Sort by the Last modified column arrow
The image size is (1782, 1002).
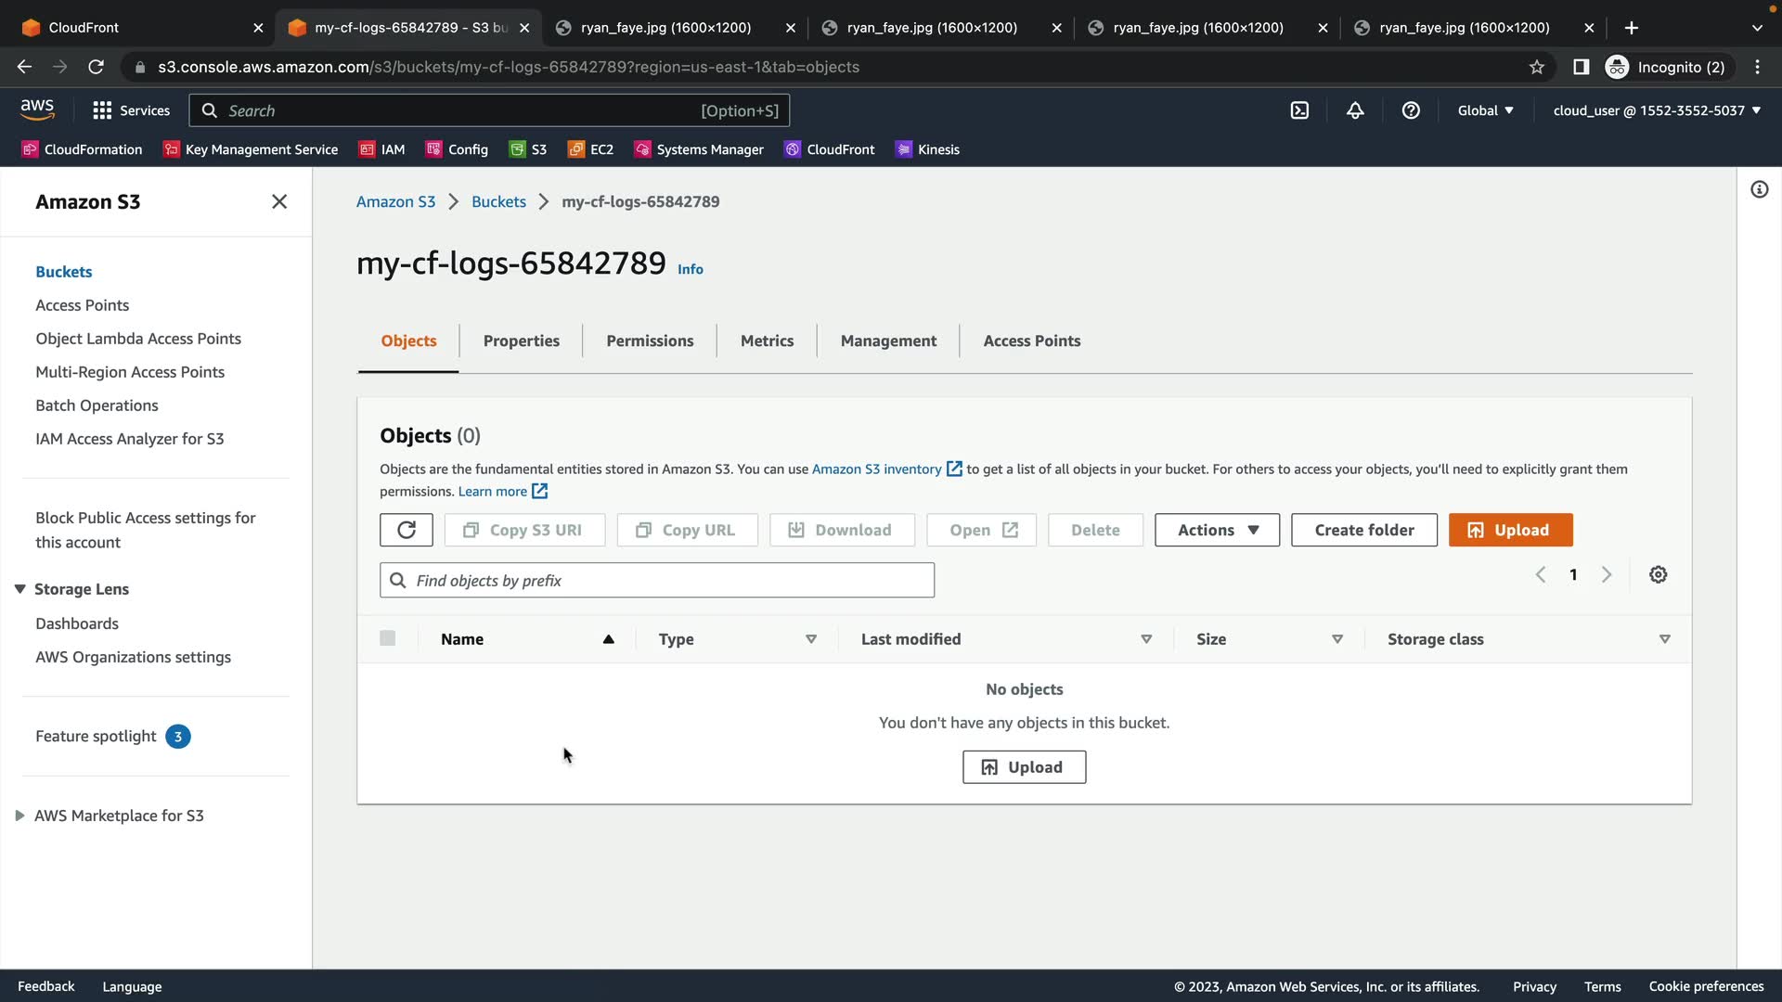[x=1146, y=639]
